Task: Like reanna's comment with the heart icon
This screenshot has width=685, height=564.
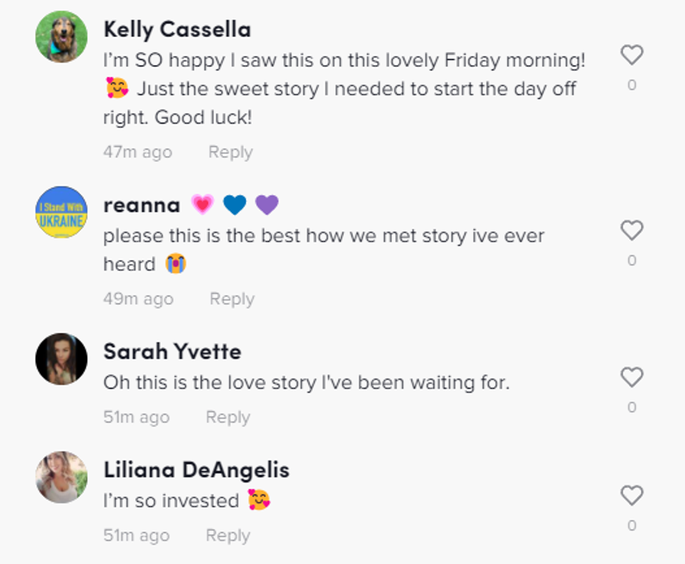Action: 631,231
